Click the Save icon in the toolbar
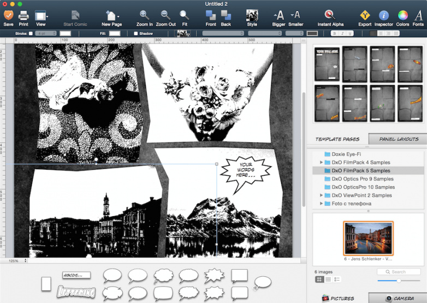This screenshot has height=303, width=427. pos(8,15)
